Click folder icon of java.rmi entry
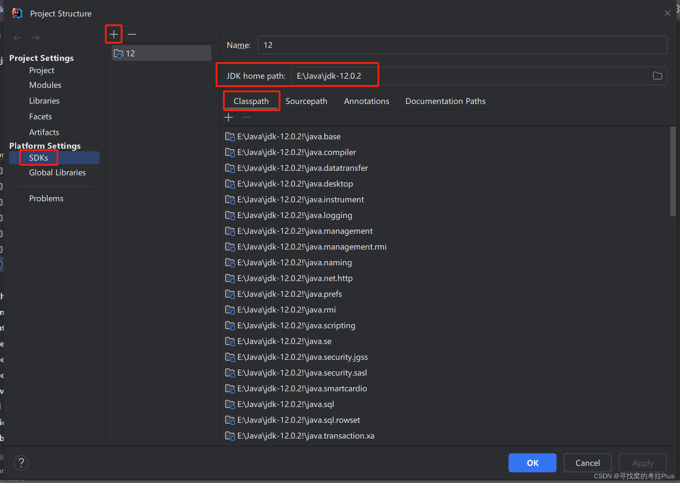The height and width of the screenshot is (483, 680). (230, 310)
